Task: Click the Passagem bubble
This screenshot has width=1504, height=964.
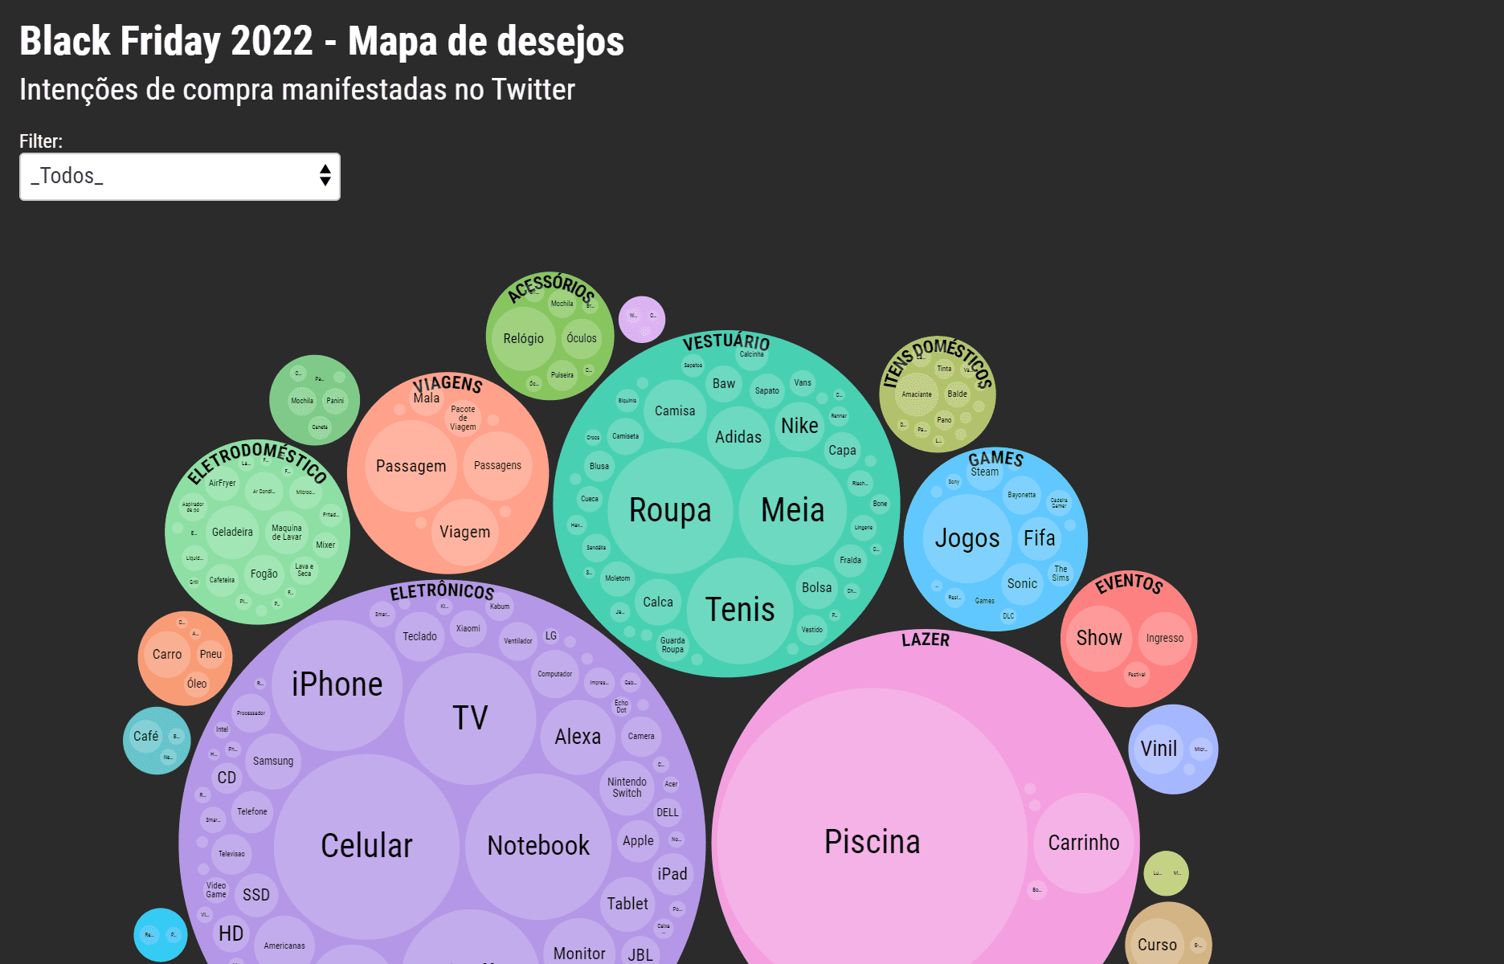Action: pos(411,466)
